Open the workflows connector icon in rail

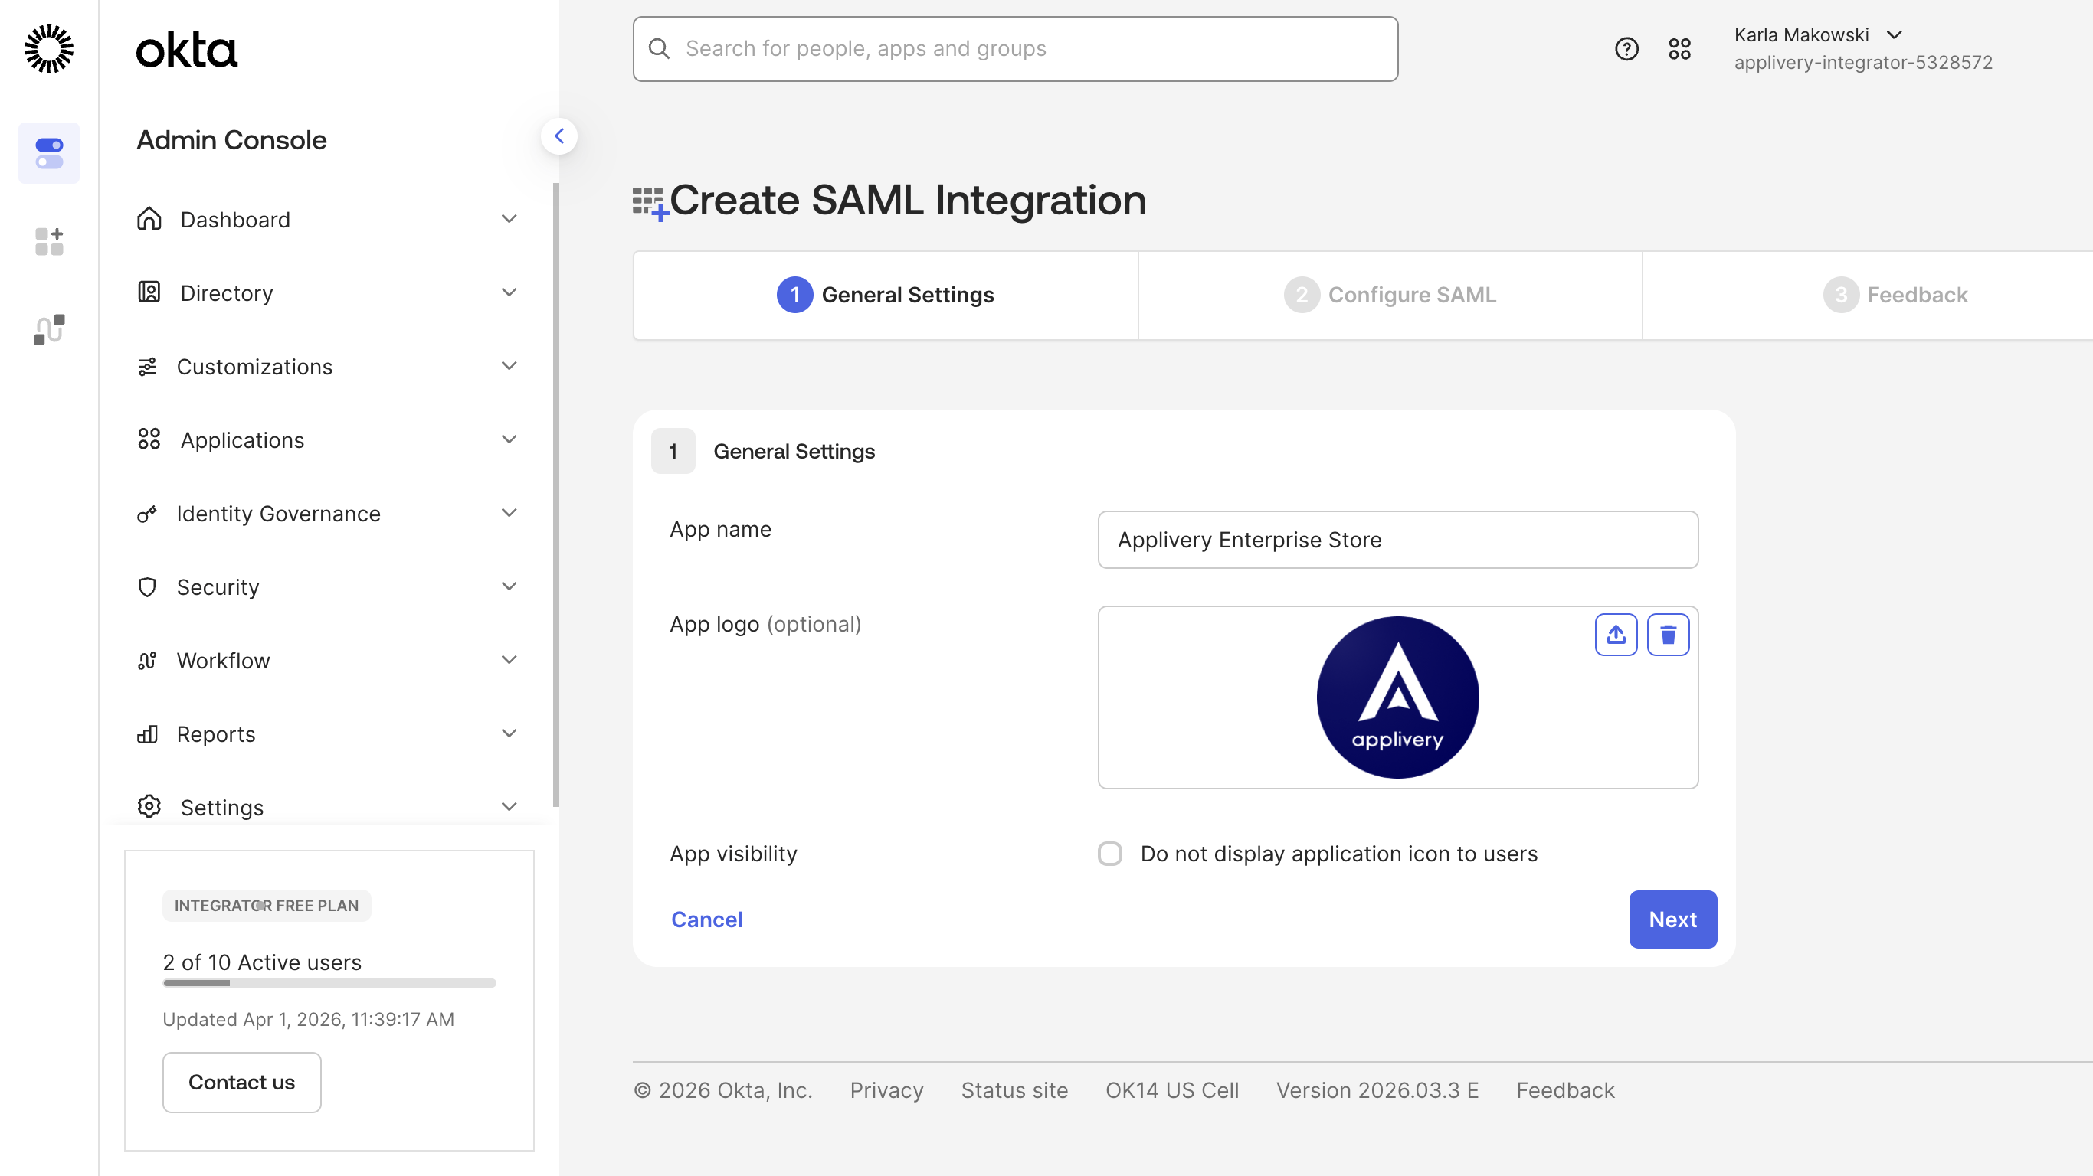click(49, 329)
